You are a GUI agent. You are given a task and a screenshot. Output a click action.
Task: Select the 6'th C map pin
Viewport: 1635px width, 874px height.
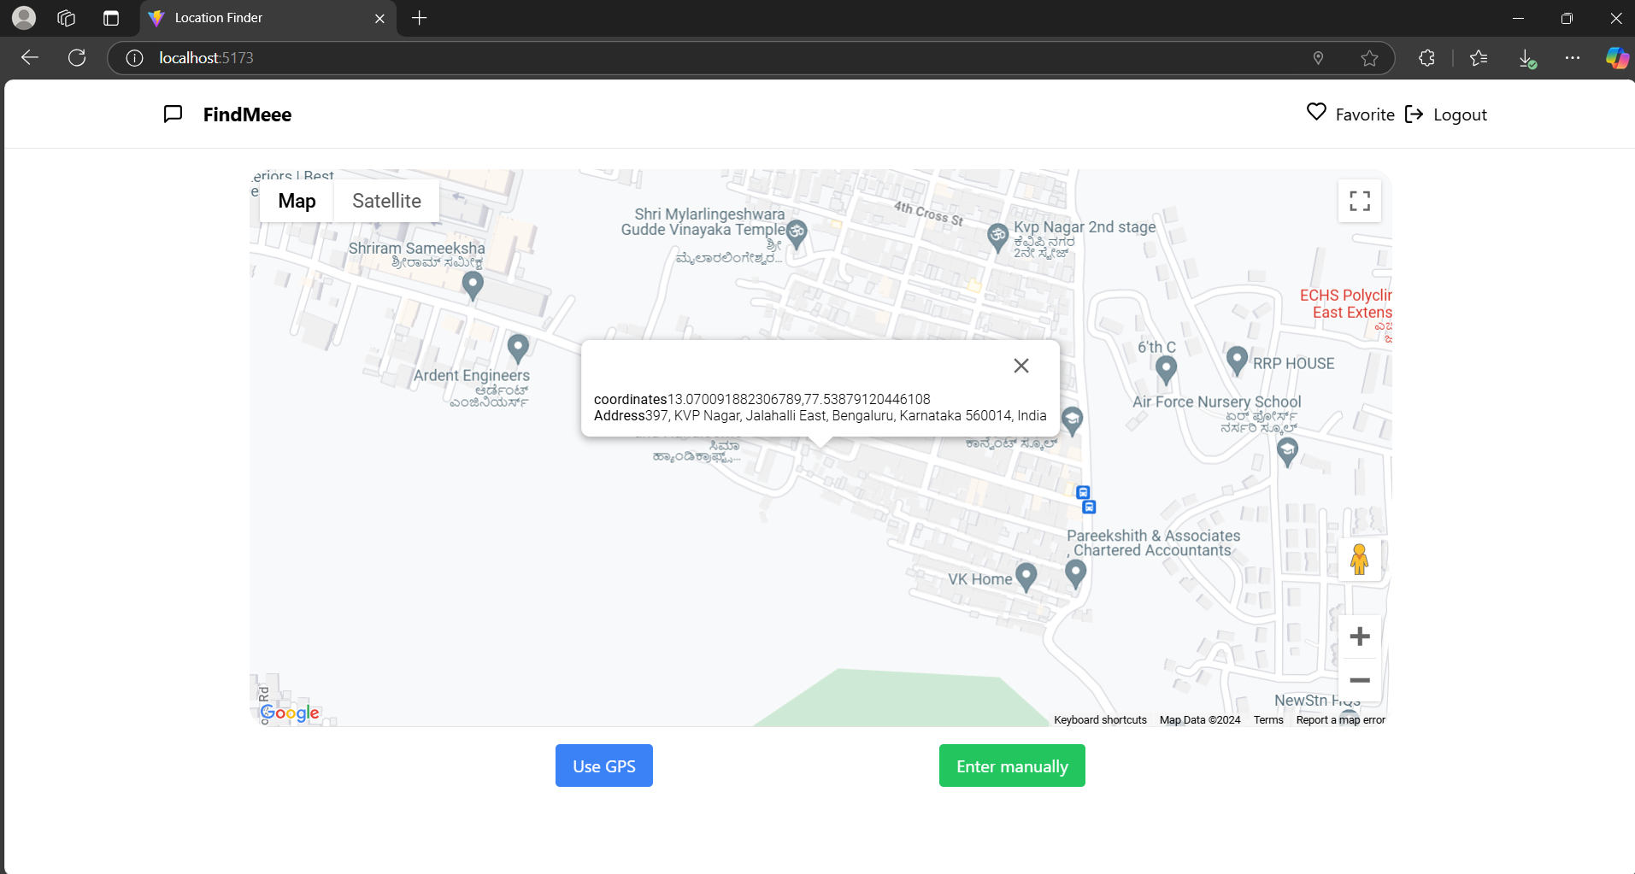(1166, 369)
